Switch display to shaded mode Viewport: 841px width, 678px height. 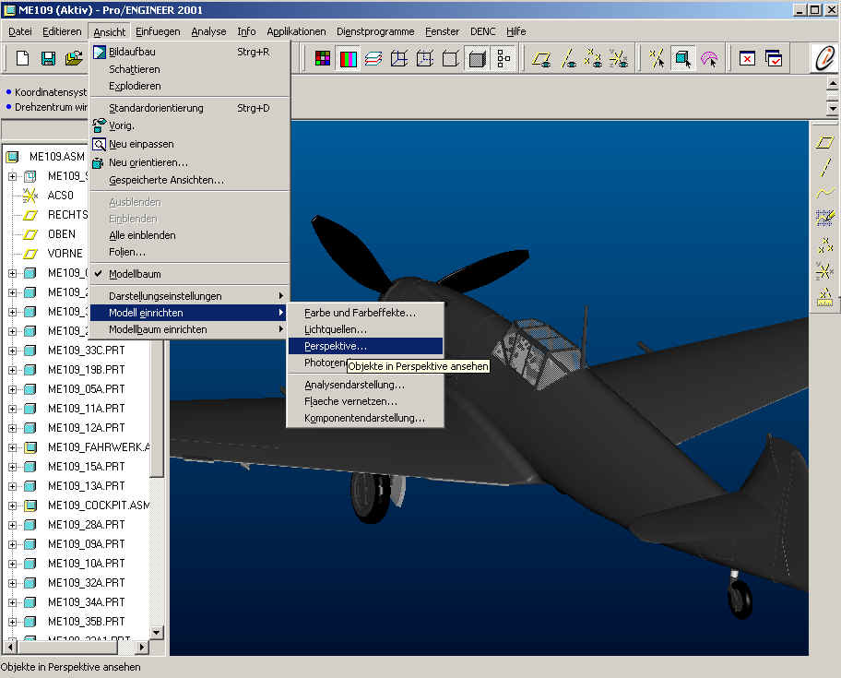coord(477,58)
